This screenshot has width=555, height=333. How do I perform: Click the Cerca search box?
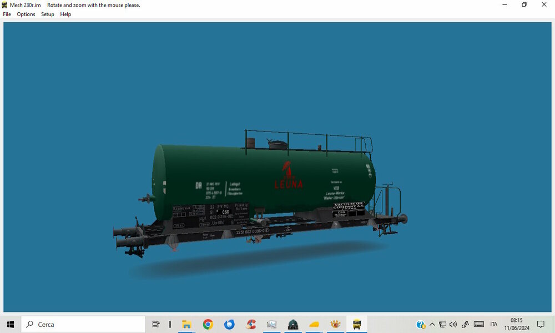click(x=83, y=324)
